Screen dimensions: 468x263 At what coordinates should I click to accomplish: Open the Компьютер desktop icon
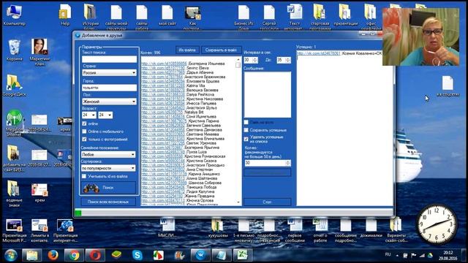(x=14, y=15)
